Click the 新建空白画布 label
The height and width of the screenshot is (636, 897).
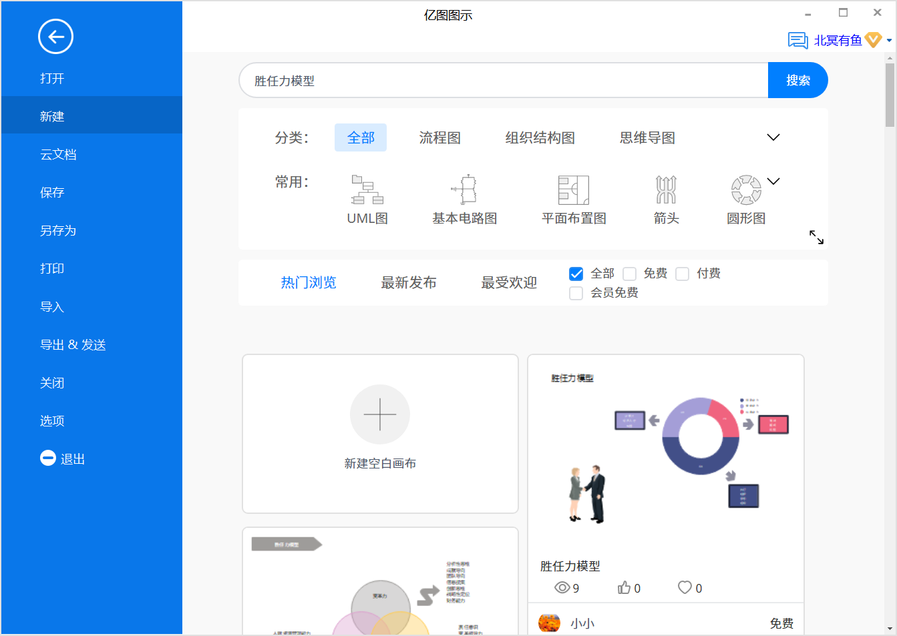[x=380, y=463]
